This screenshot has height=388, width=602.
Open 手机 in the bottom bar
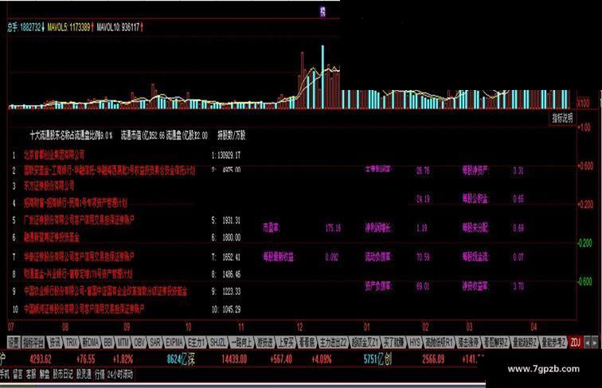(x=5, y=374)
